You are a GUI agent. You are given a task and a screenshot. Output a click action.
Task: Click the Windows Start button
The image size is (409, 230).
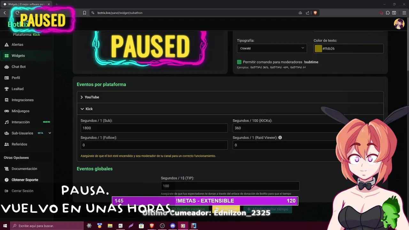tap(5, 226)
